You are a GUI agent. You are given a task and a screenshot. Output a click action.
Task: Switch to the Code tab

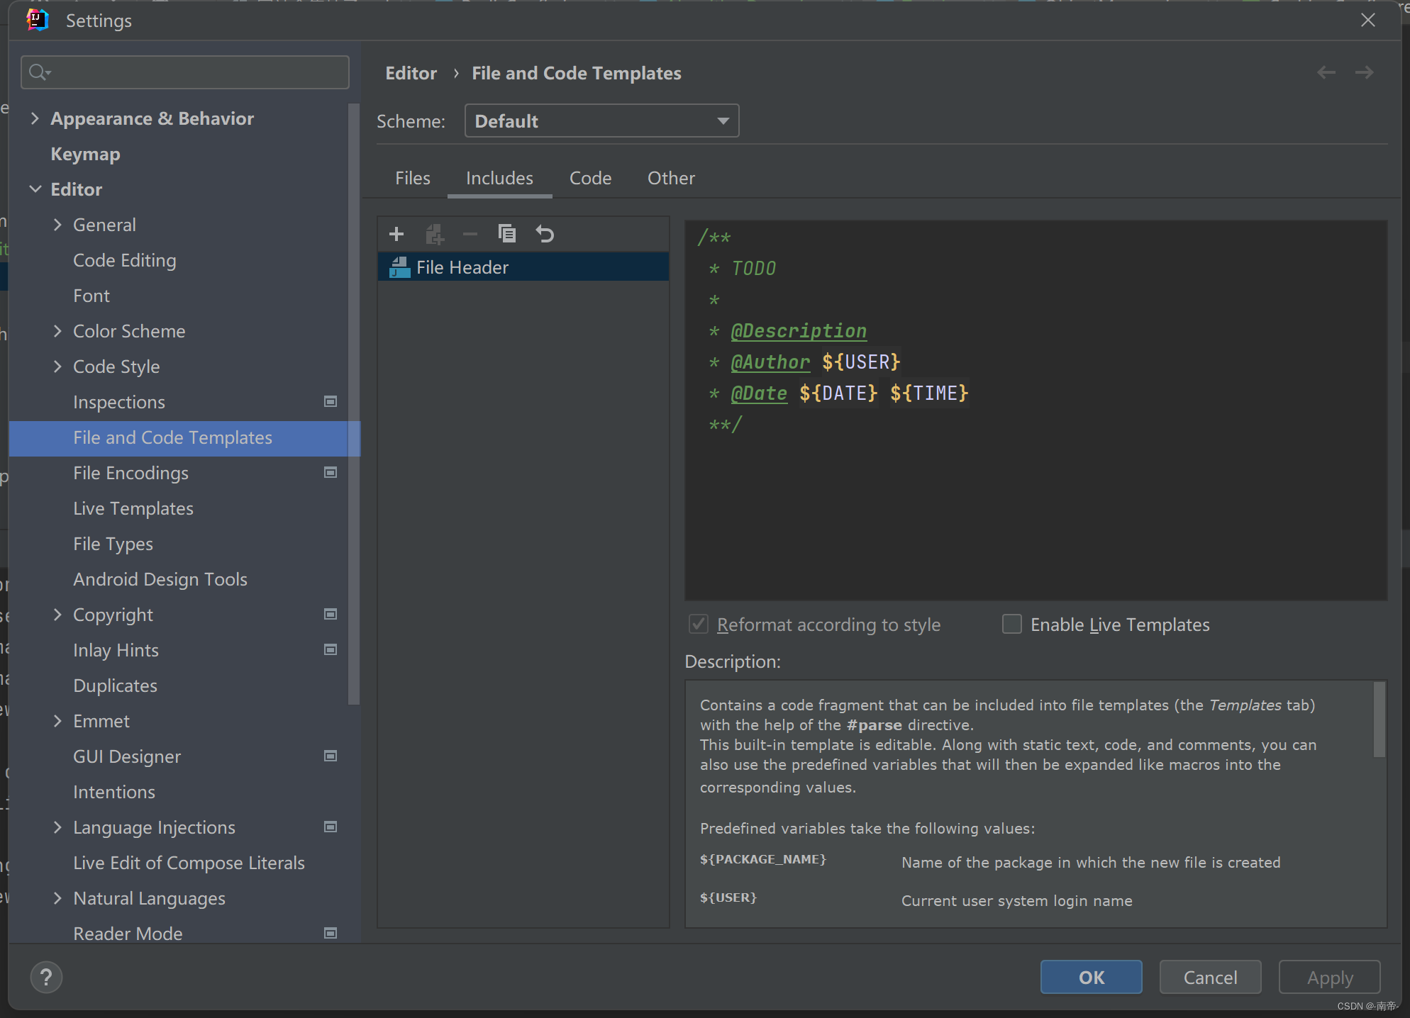[x=590, y=178]
